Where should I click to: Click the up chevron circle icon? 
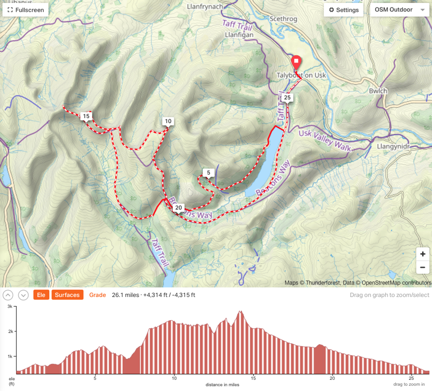click(x=8, y=295)
